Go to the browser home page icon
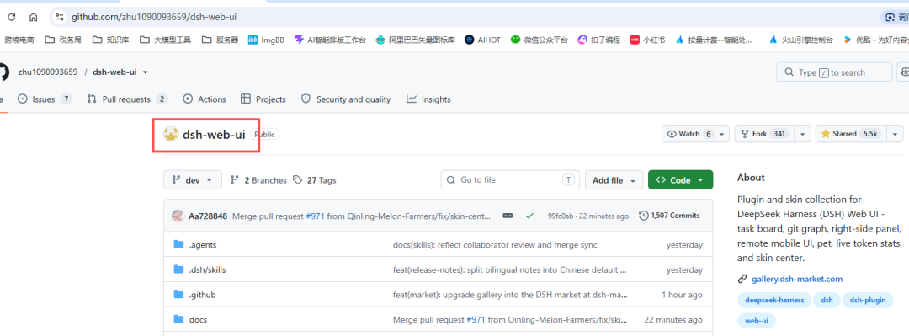 pos(33,18)
